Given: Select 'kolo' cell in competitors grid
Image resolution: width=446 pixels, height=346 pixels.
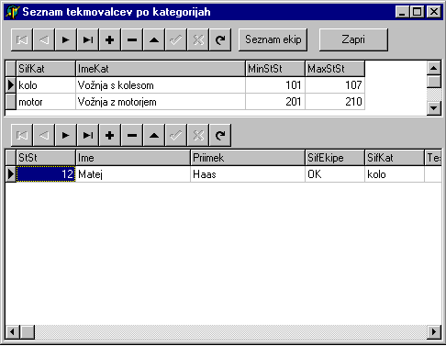Looking at the screenshot, I should tap(395, 174).
